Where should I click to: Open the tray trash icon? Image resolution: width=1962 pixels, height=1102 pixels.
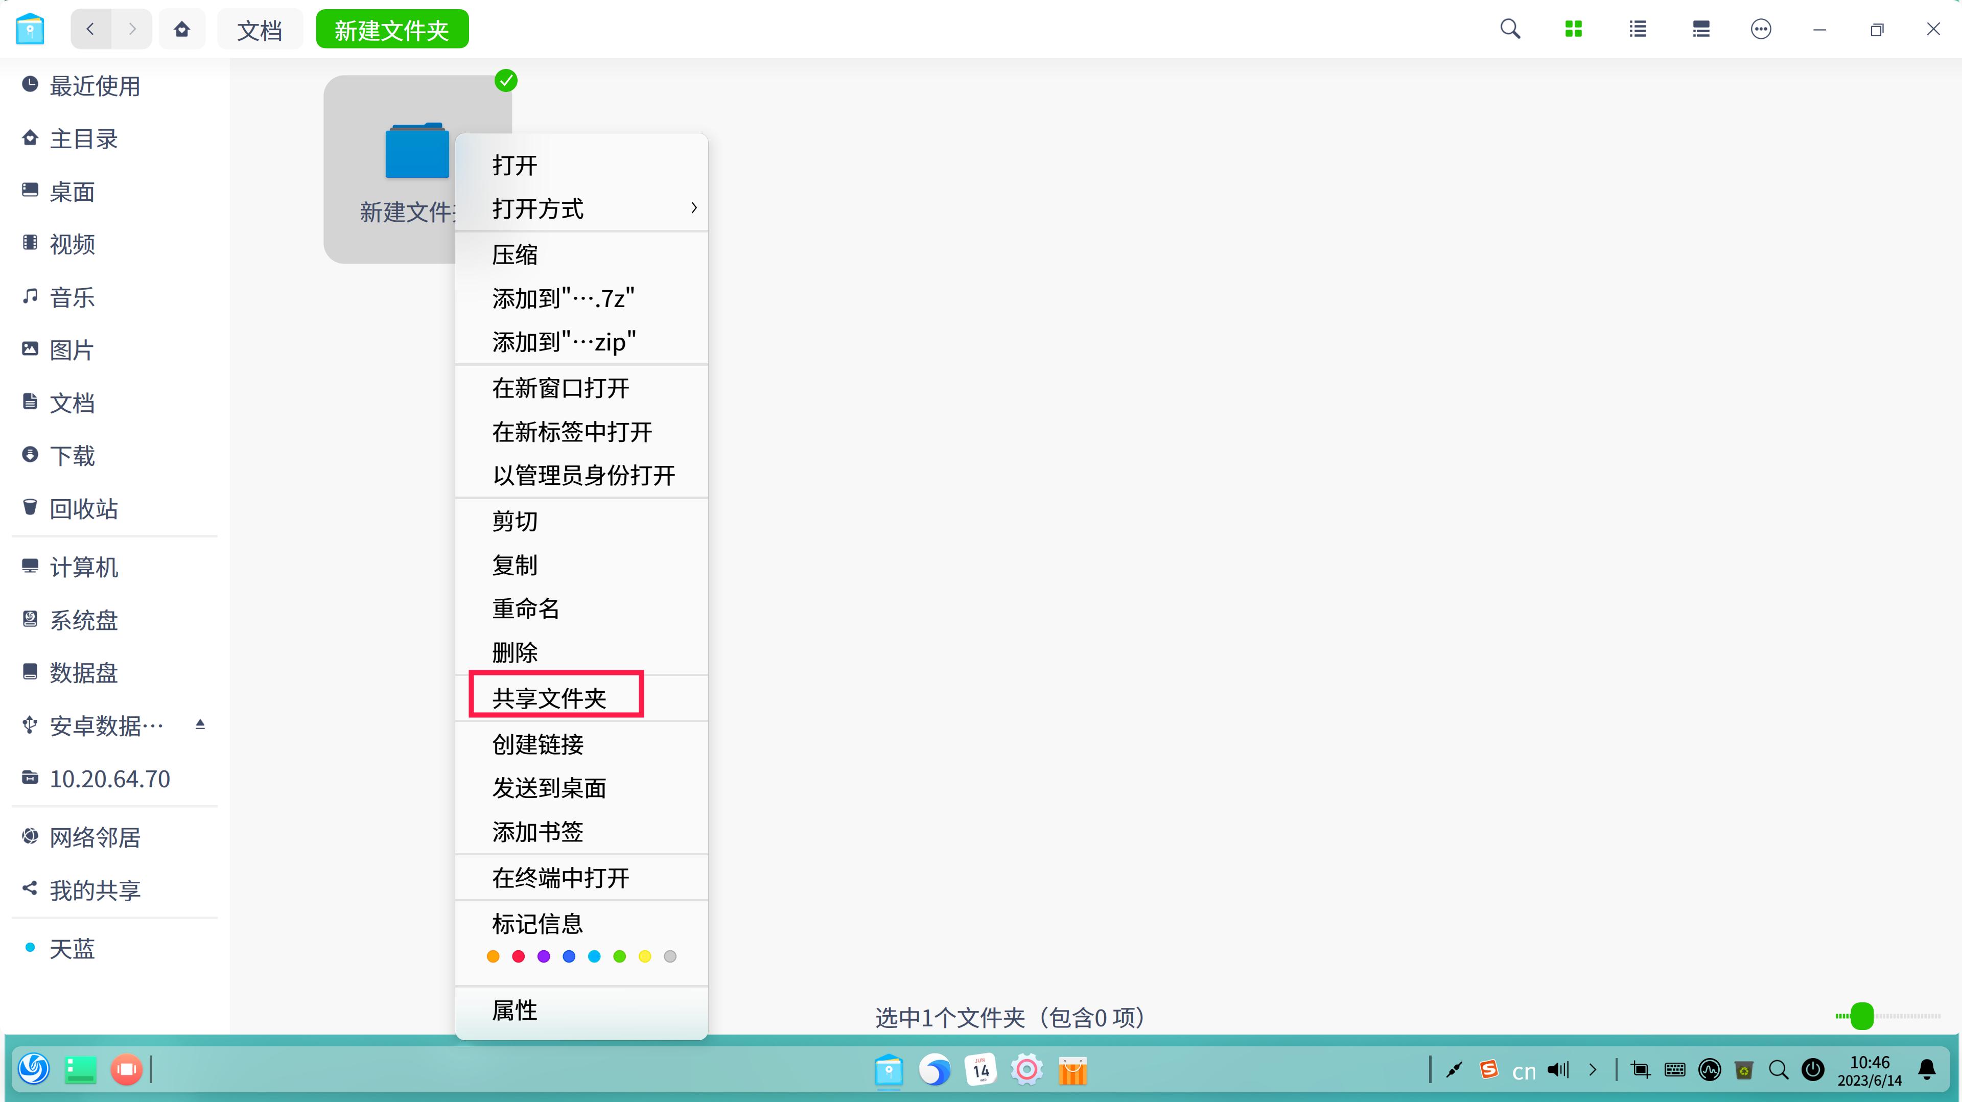pyautogui.click(x=1743, y=1070)
